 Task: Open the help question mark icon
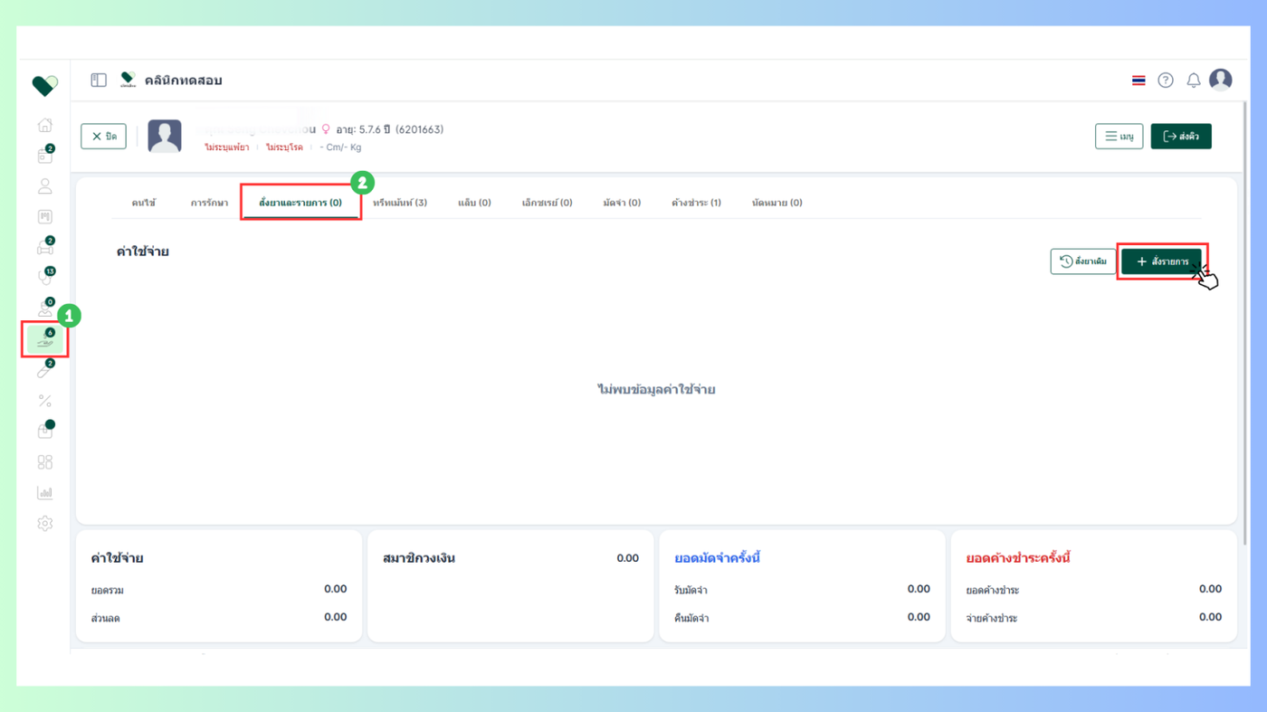(1166, 81)
